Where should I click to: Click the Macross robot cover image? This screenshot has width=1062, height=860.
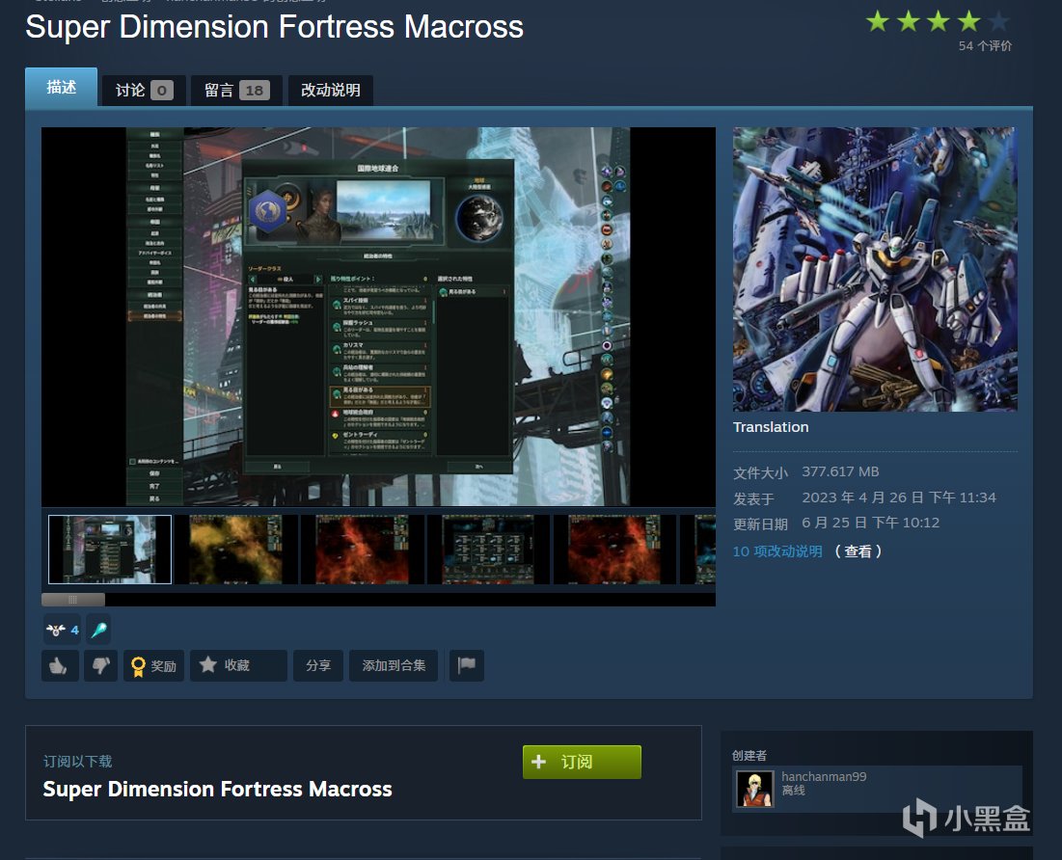click(x=875, y=270)
